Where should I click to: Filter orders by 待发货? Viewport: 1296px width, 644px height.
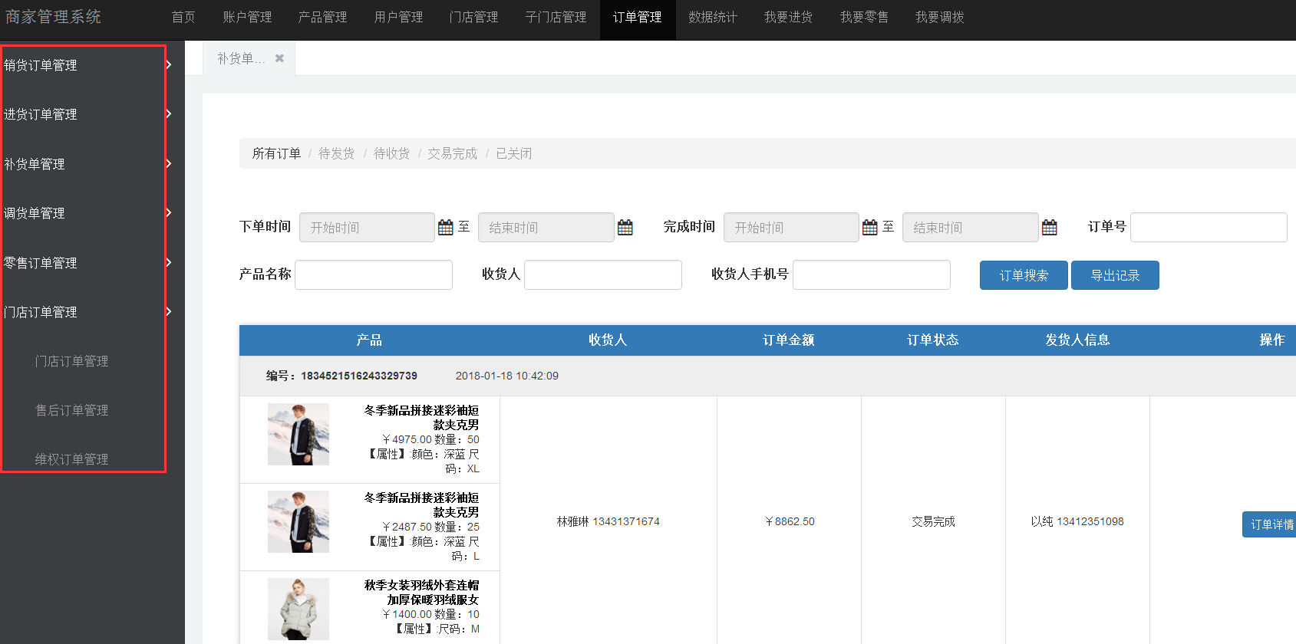tap(336, 153)
